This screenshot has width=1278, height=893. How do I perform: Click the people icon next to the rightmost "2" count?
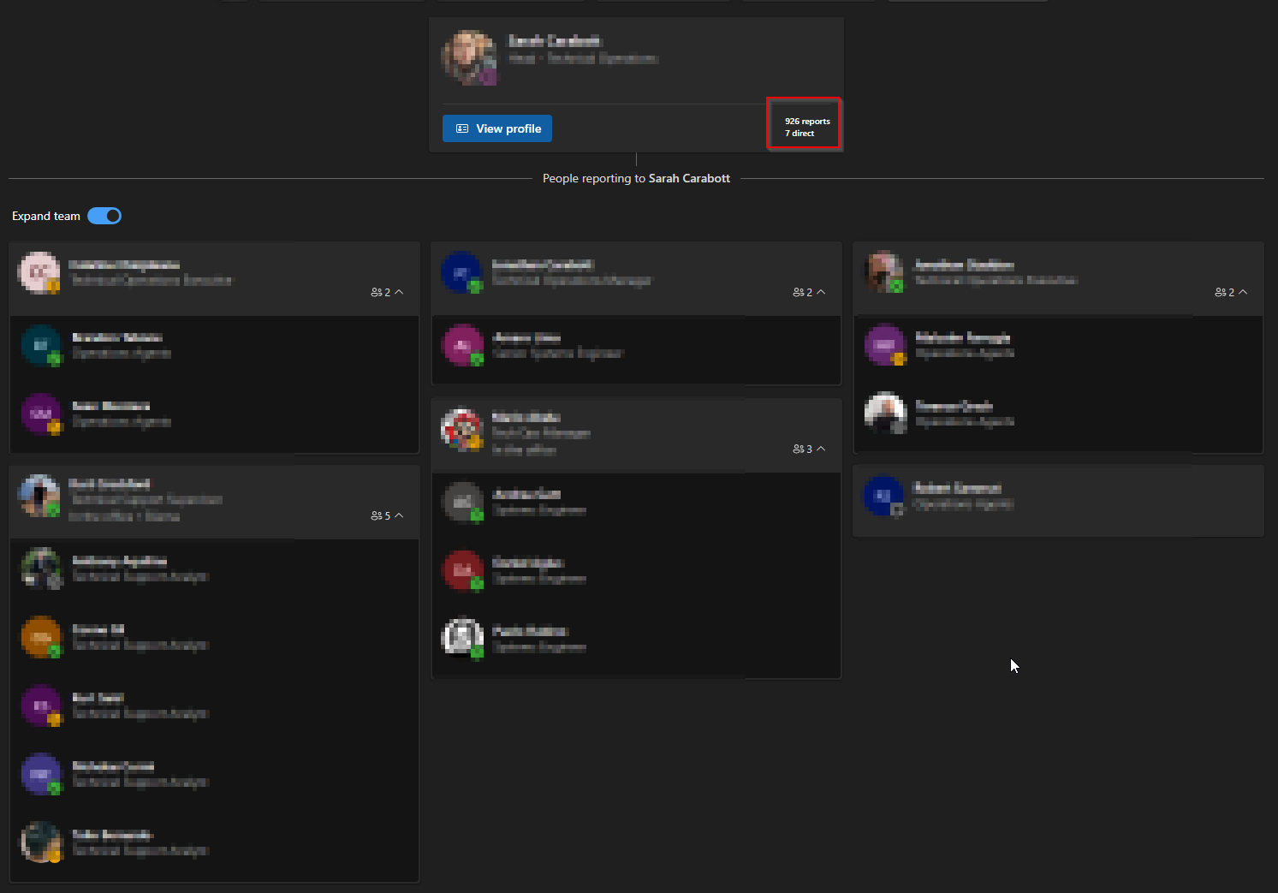[1221, 292]
